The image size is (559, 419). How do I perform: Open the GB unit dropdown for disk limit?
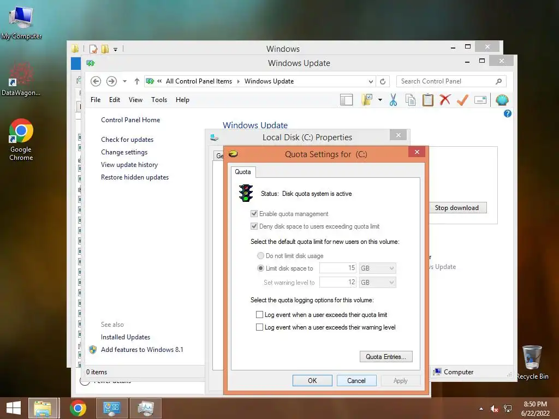click(x=378, y=268)
